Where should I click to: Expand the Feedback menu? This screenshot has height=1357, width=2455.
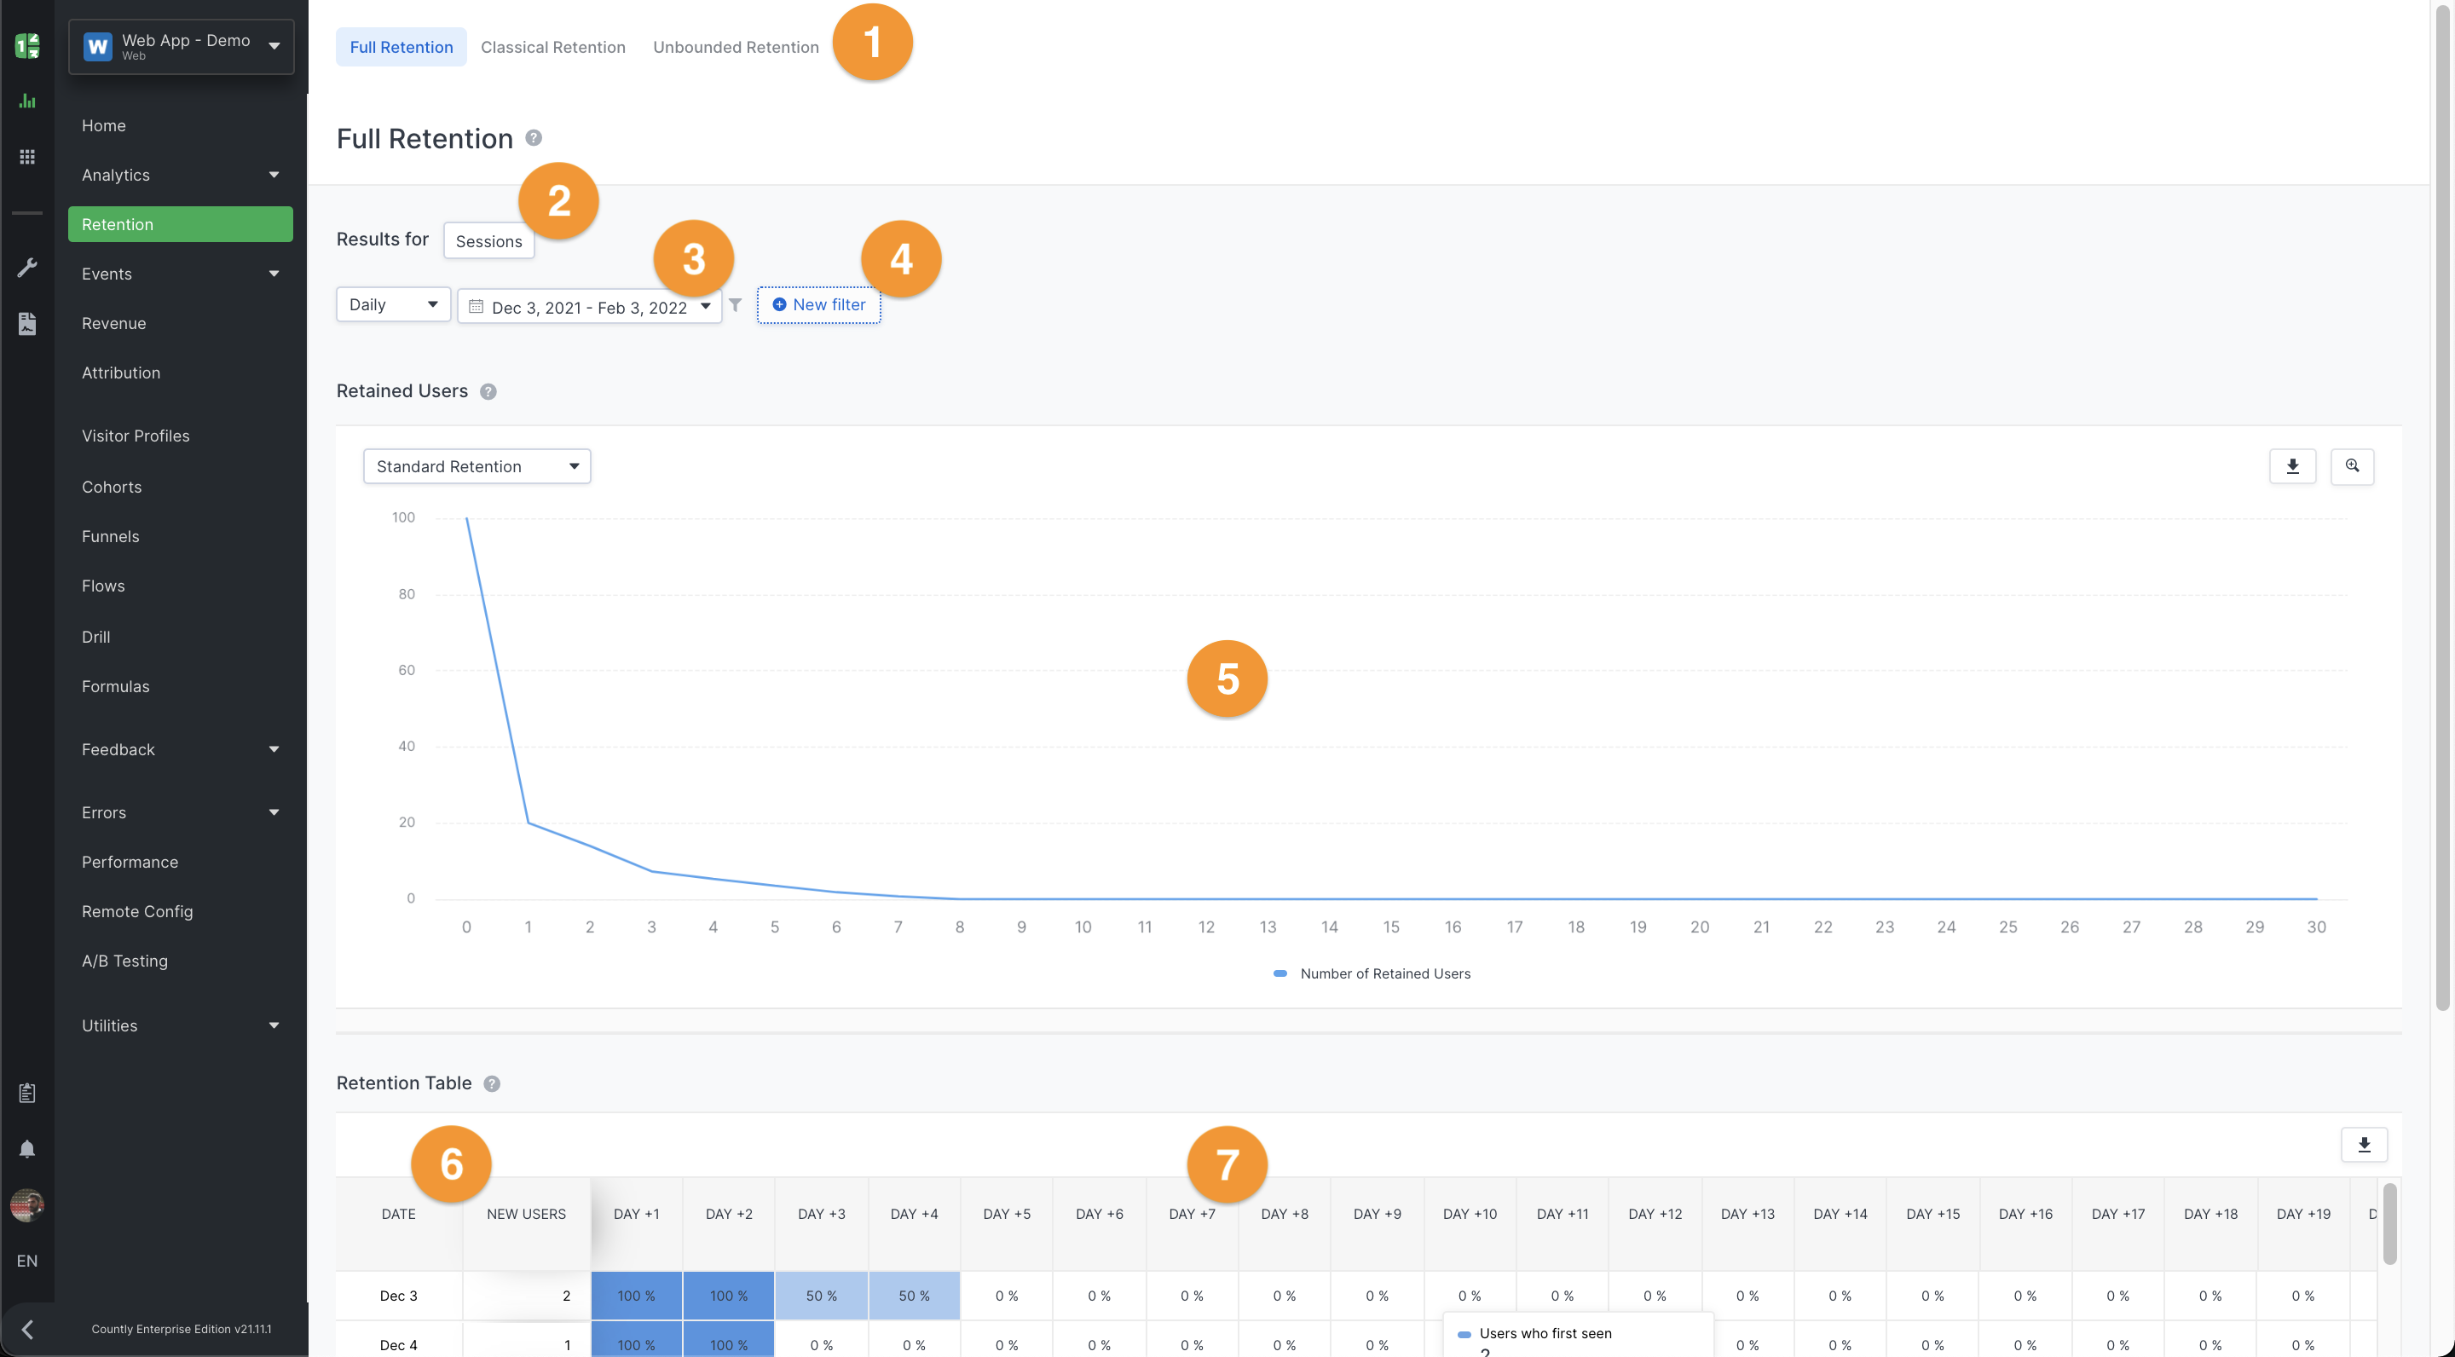pos(180,750)
